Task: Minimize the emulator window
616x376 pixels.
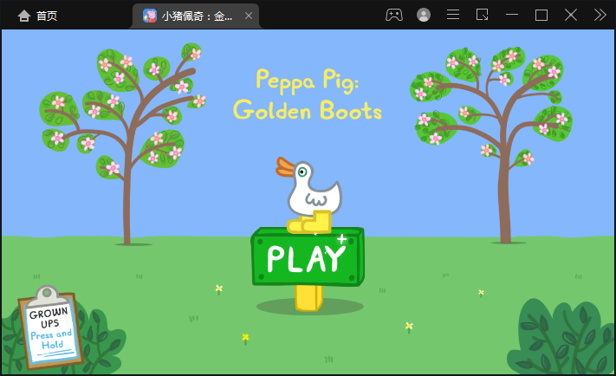Action: [512, 15]
